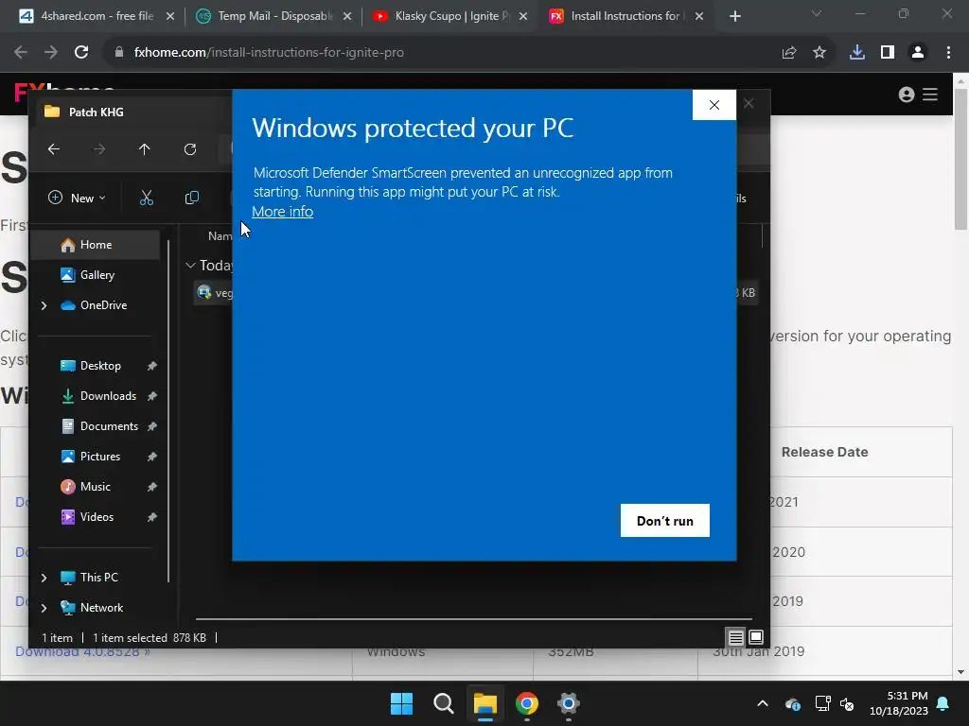Close the Temp Mail tab
The width and height of the screenshot is (969, 726).
pyautogui.click(x=347, y=16)
